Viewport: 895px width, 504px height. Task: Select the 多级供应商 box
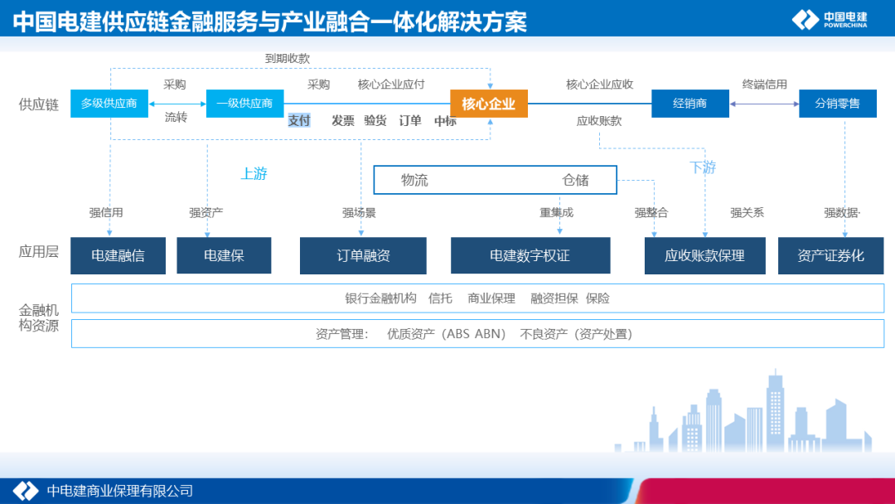(109, 104)
